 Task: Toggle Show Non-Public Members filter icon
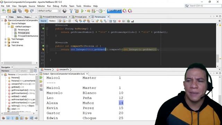[x=17, y=118]
